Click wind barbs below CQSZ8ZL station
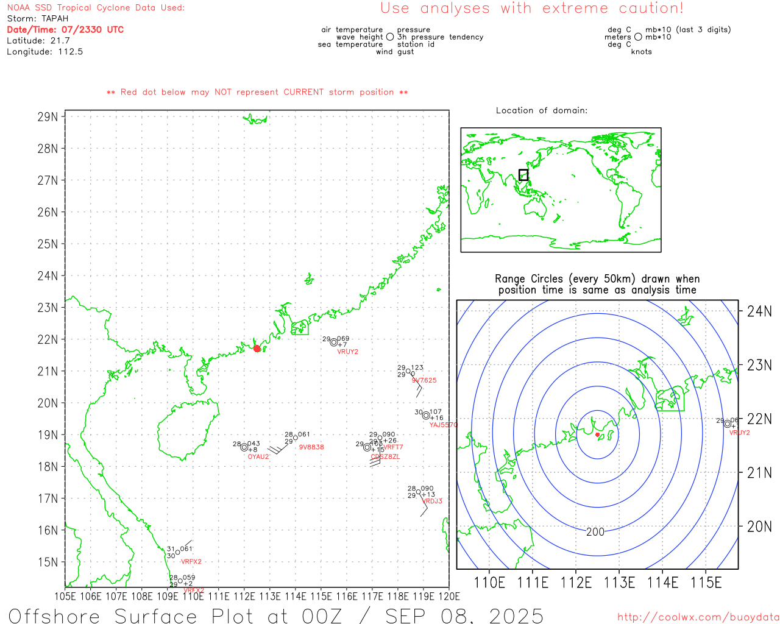 (375, 461)
